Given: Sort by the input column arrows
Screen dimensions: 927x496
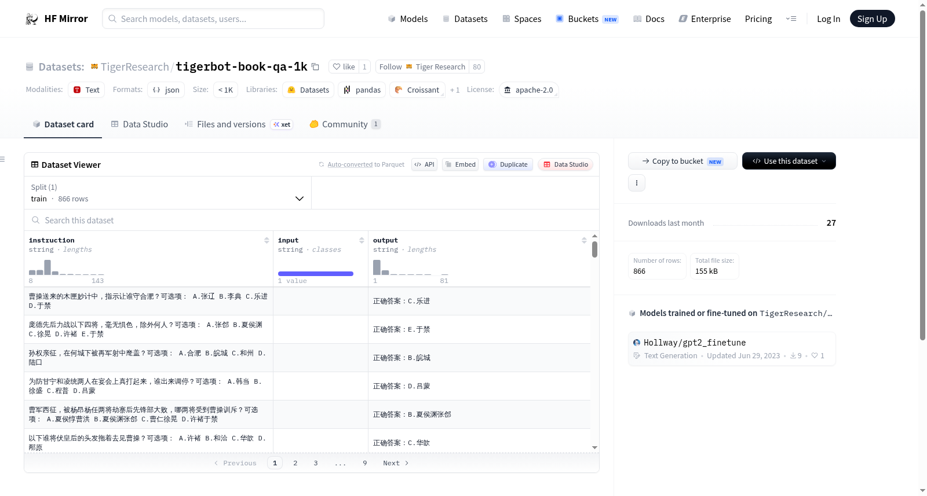Looking at the screenshot, I should tap(362, 240).
